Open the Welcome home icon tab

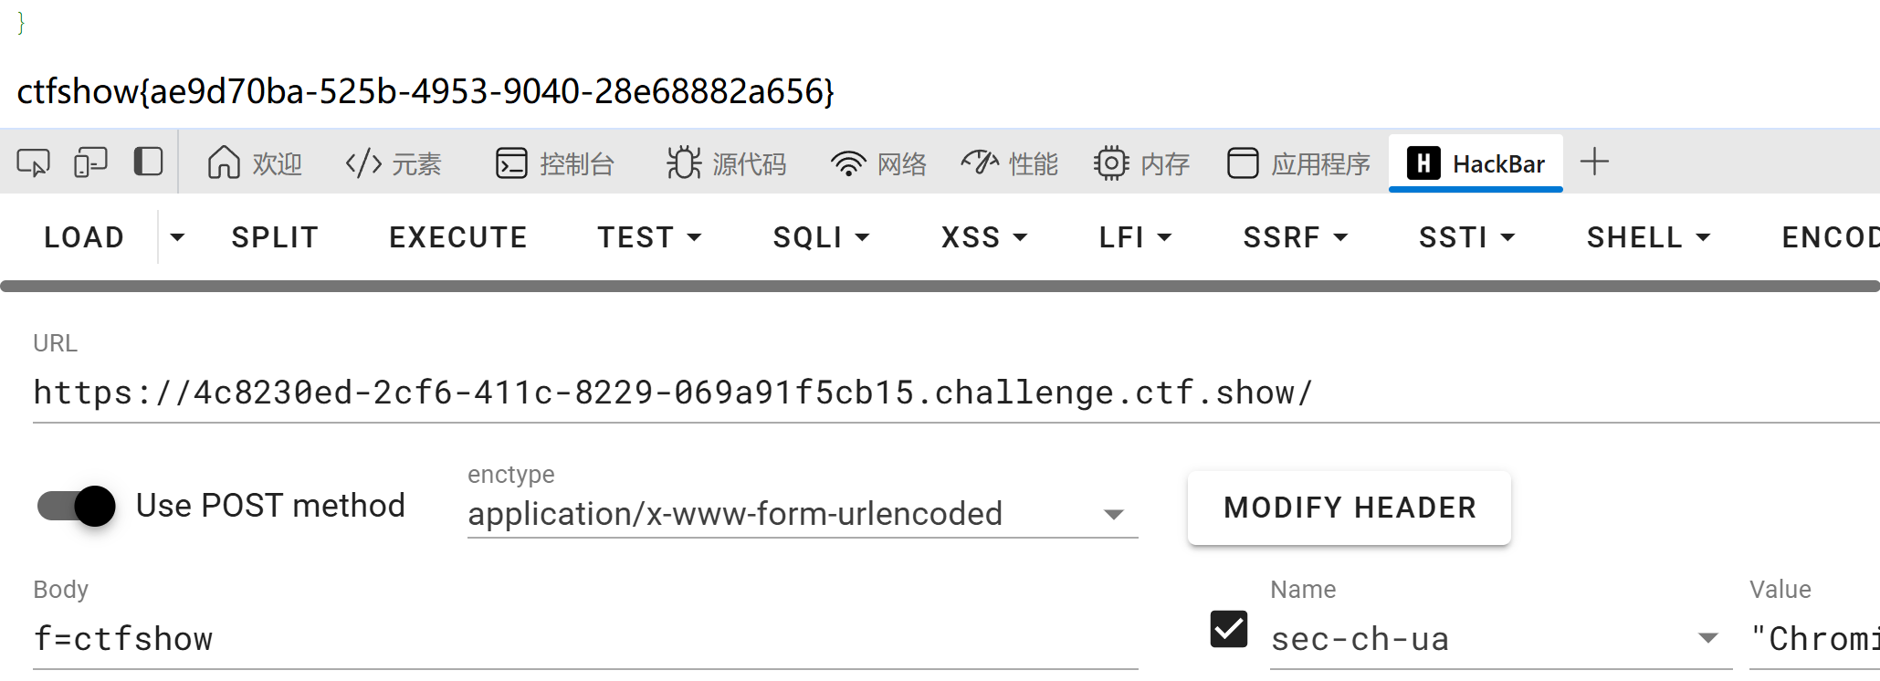[x=224, y=163]
